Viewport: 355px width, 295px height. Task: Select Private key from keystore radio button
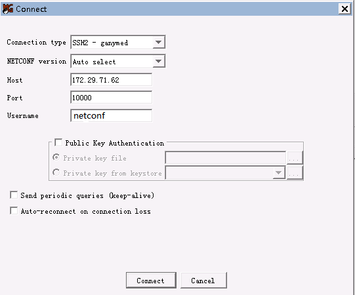tap(56, 172)
